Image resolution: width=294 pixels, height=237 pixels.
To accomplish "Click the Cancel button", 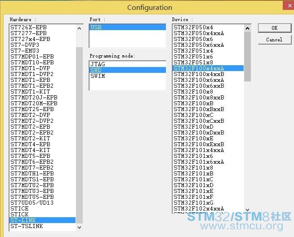I will coord(275,40).
